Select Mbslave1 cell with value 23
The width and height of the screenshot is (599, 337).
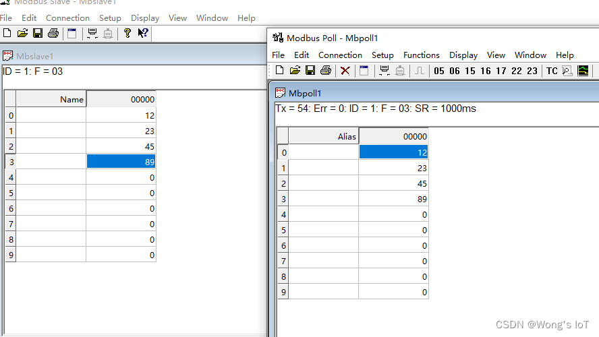pos(121,131)
